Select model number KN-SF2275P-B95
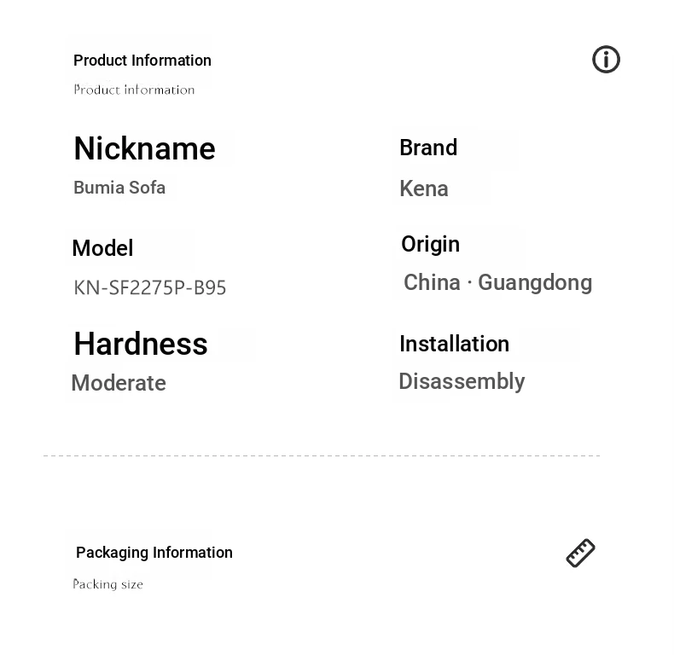Image resolution: width=674 pixels, height=655 pixels. tap(150, 287)
